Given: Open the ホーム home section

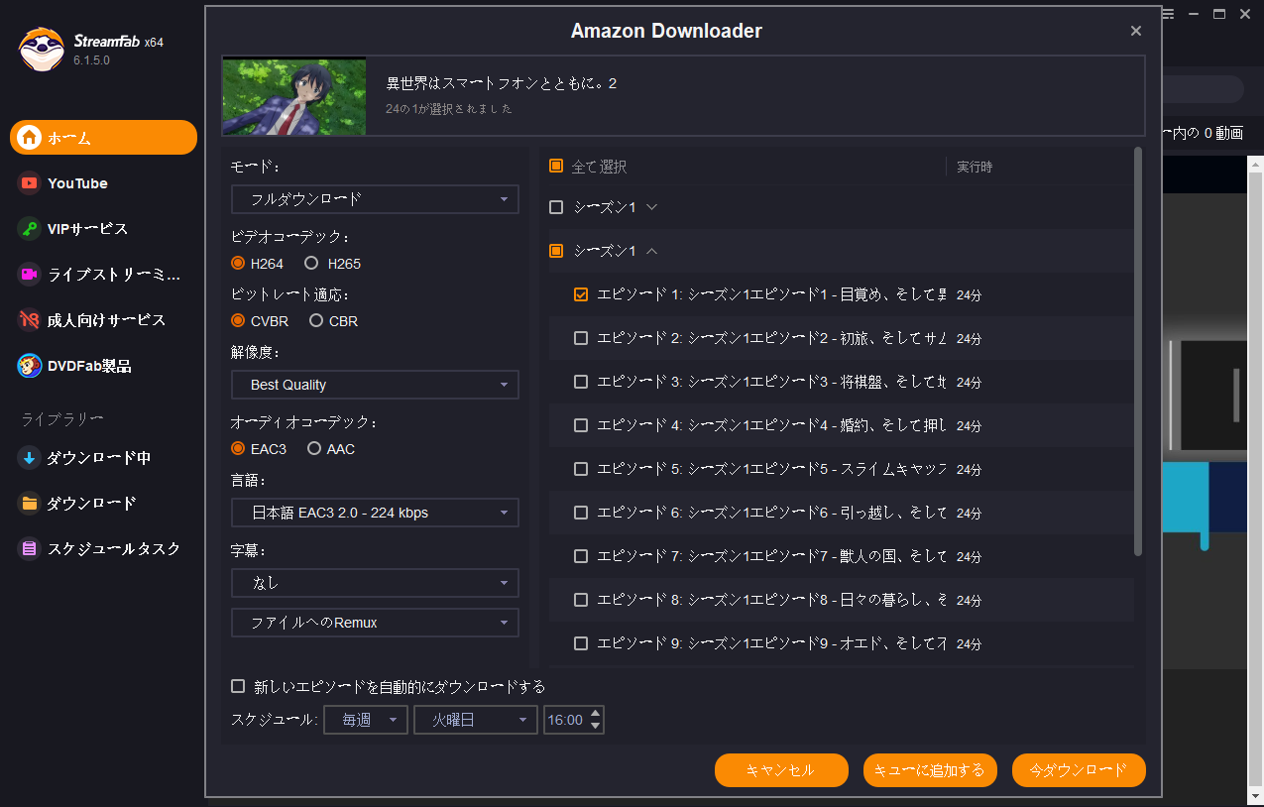Looking at the screenshot, I should (x=103, y=138).
